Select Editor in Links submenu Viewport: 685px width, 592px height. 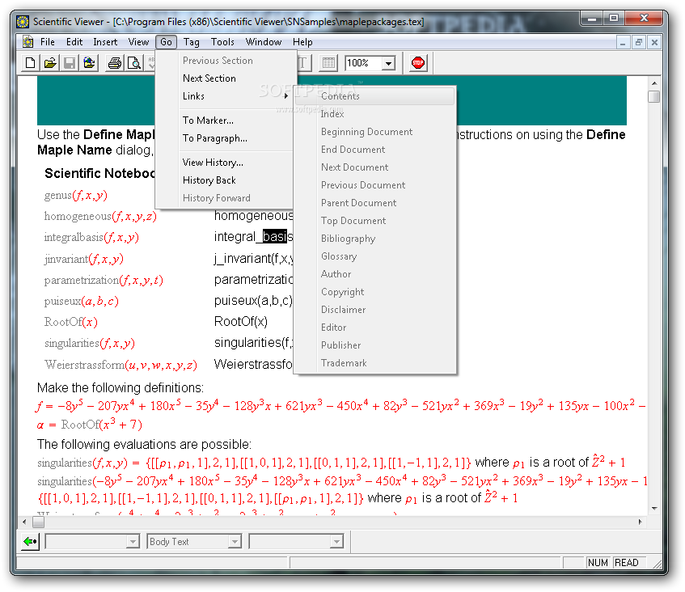click(374, 328)
